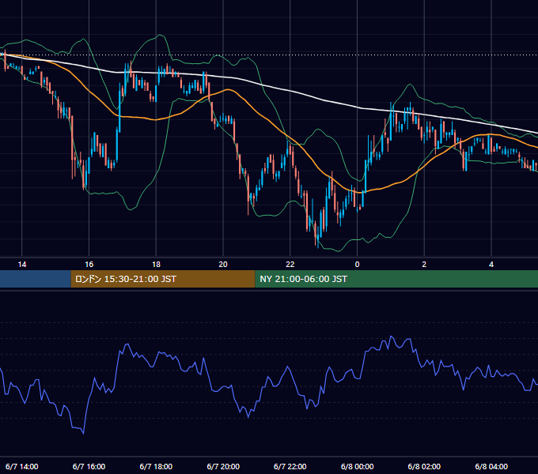Click the NY 21:00-06:00 JST session bar
The width and height of the screenshot is (538, 474).
point(396,279)
